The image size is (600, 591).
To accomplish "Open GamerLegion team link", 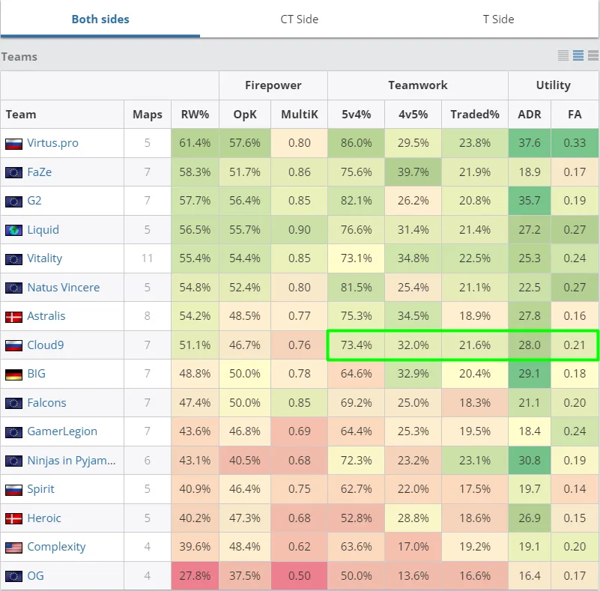I will click(62, 431).
